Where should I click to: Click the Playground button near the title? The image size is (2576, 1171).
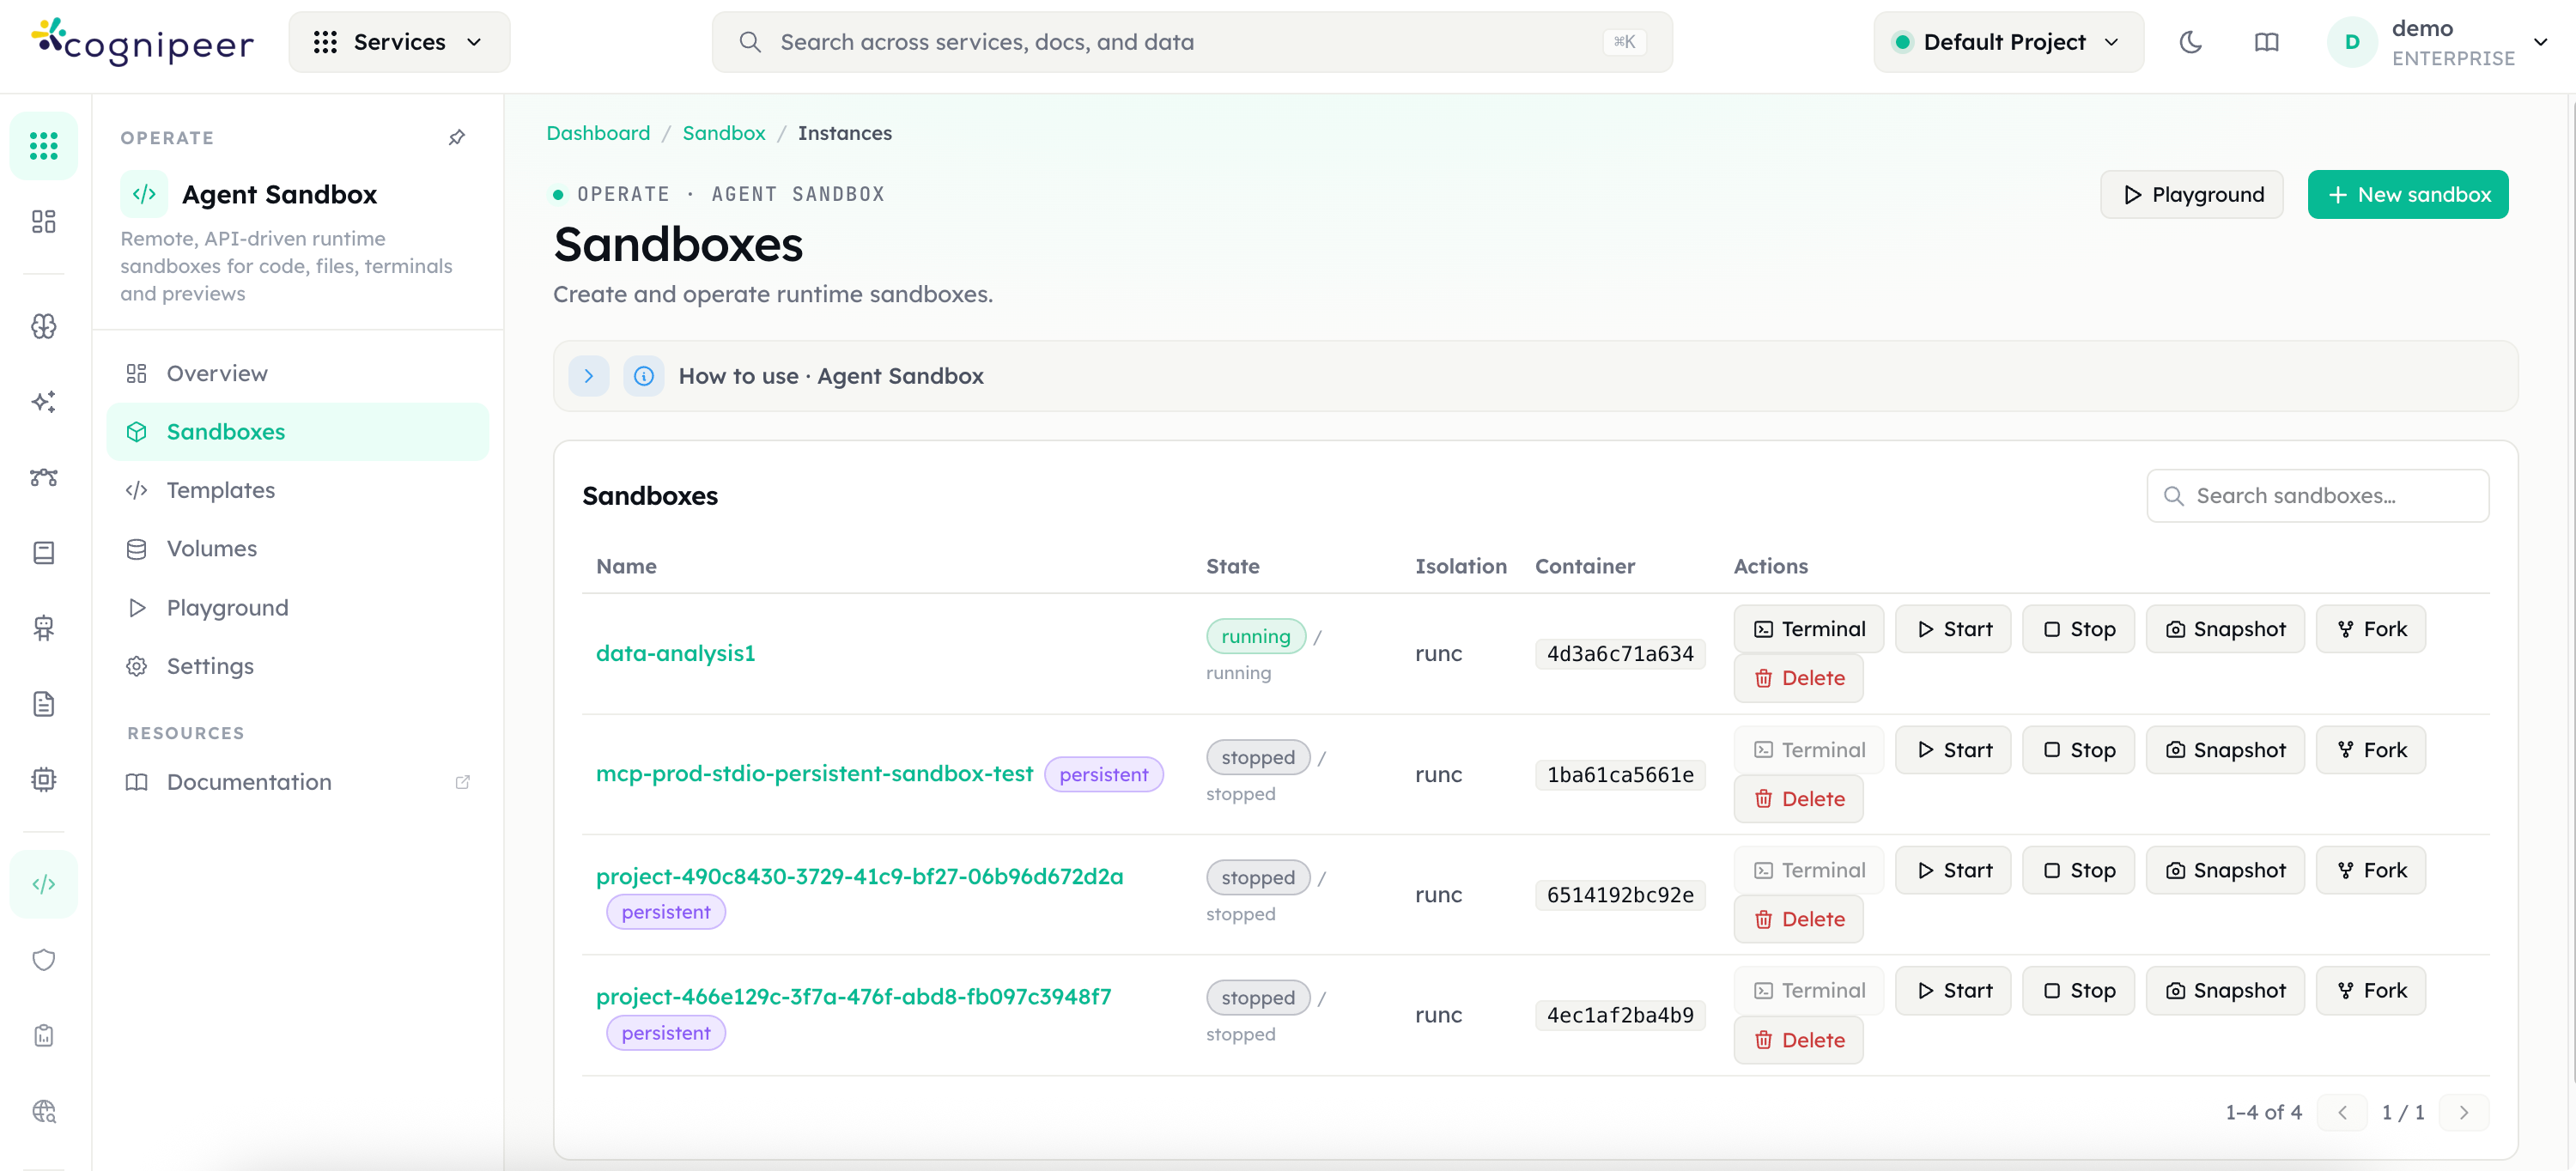pyautogui.click(x=2192, y=194)
